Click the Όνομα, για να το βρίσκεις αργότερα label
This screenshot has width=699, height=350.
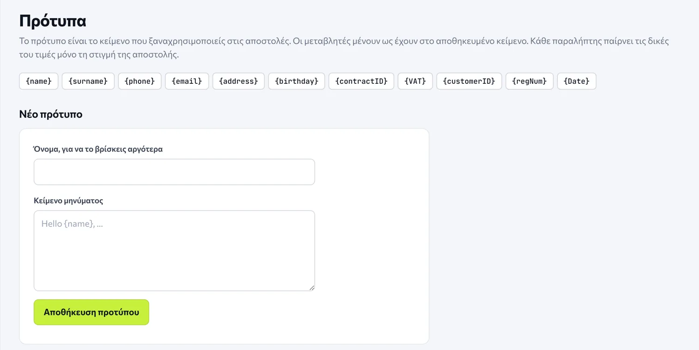[98, 149]
